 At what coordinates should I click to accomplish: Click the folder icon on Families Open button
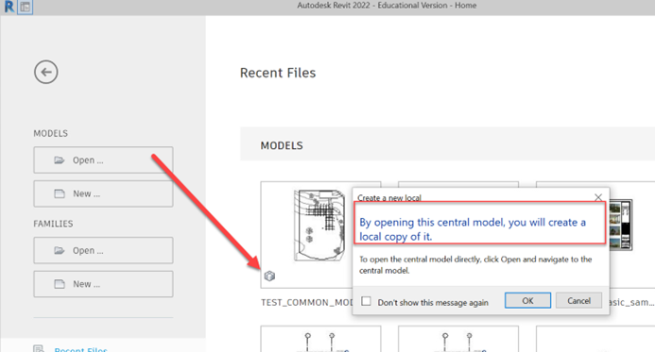tap(60, 250)
